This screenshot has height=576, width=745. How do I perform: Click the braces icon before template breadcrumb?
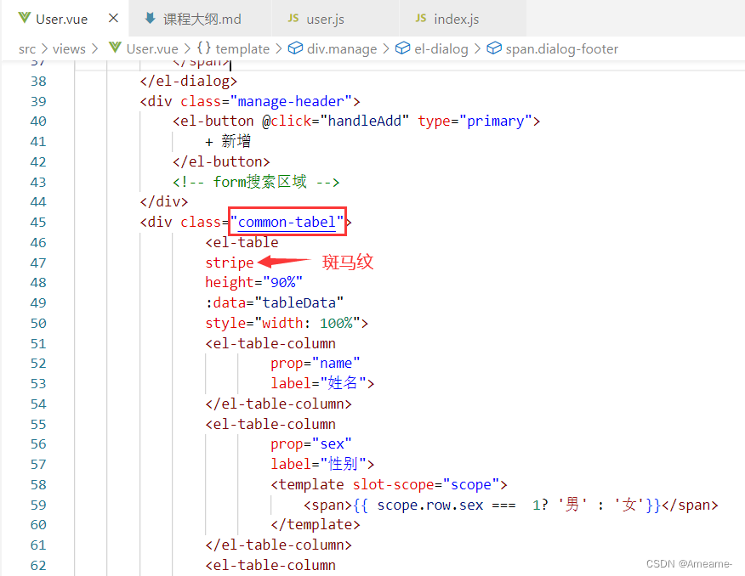(204, 48)
